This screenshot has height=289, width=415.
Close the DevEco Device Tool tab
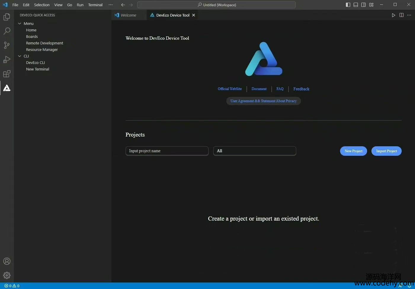pos(194,15)
